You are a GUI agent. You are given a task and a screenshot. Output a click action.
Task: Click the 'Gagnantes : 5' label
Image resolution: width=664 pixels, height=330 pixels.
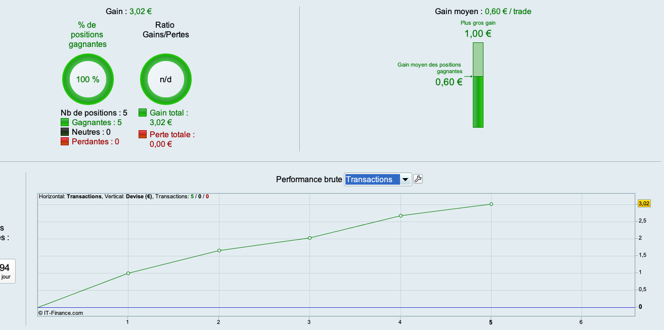click(x=97, y=122)
